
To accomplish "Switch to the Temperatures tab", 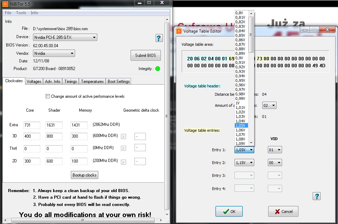I will pyautogui.click(x=92, y=81).
